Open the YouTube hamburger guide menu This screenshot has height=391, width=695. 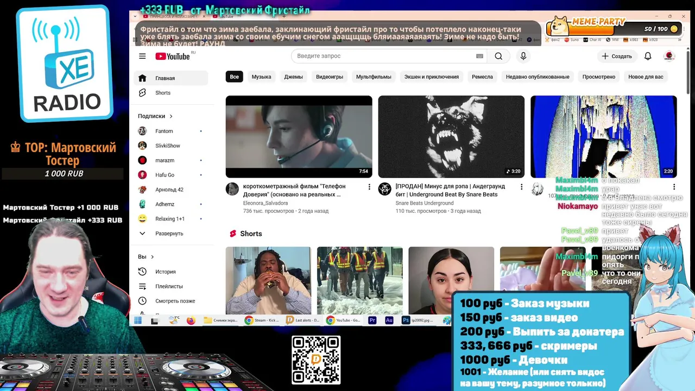click(142, 56)
